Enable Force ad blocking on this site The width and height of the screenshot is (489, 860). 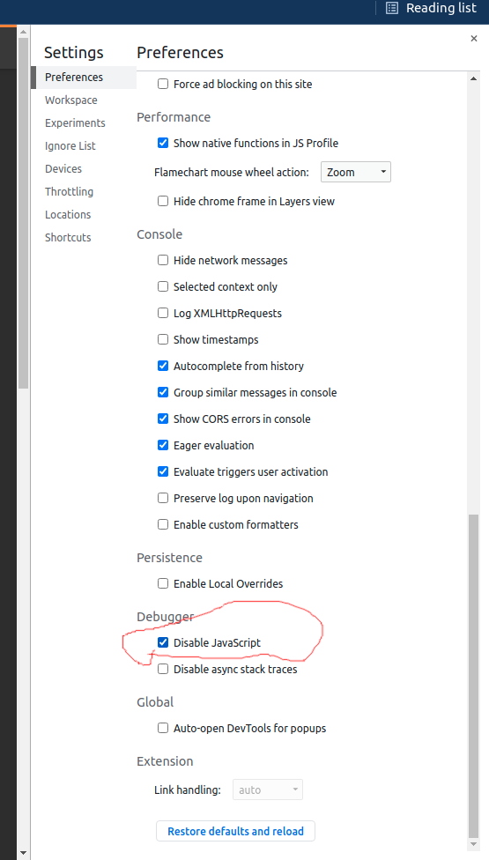[163, 84]
